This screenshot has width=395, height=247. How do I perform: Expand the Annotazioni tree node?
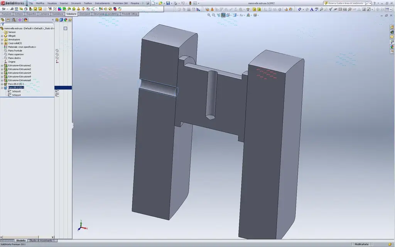tap(2, 40)
